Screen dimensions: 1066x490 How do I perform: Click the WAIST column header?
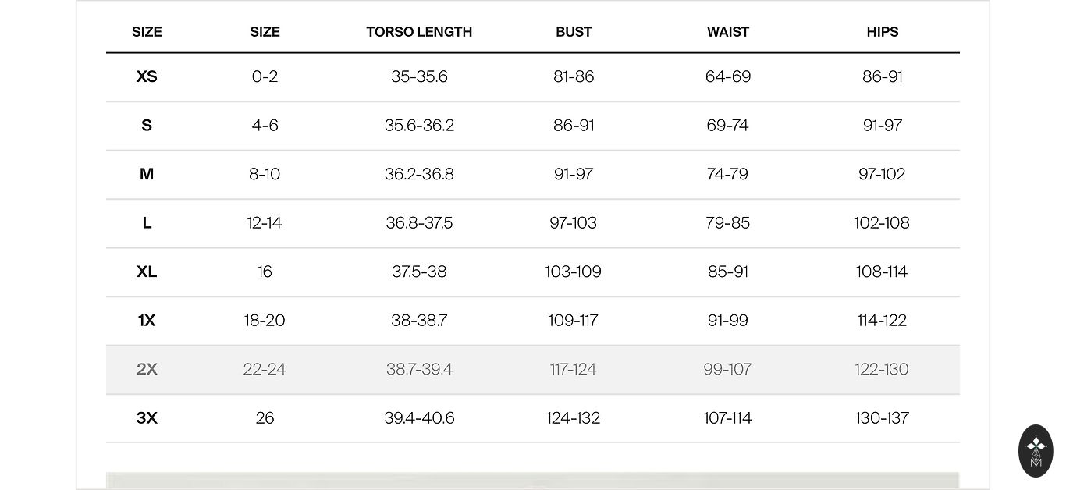(727, 32)
